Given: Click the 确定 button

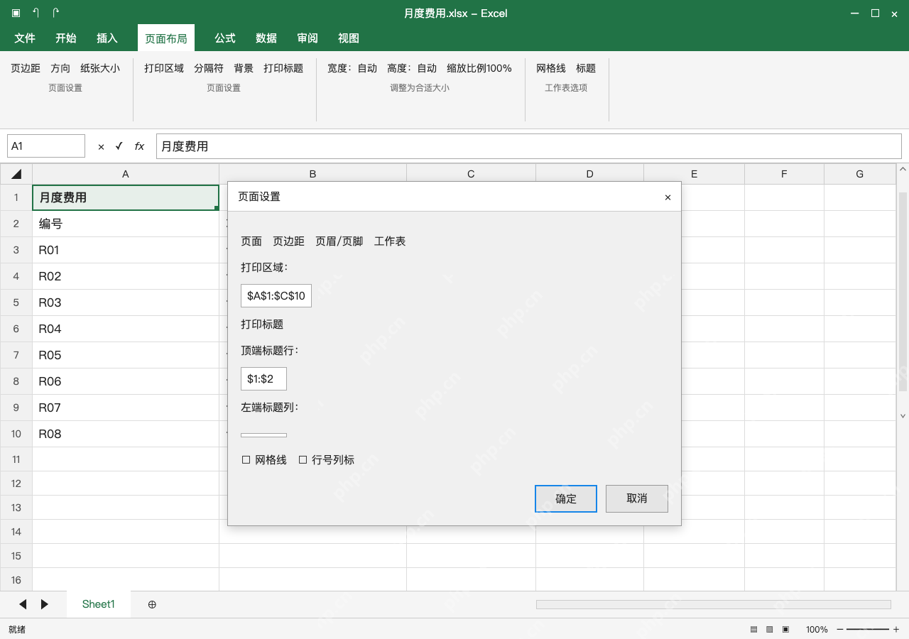Looking at the screenshot, I should tap(566, 498).
